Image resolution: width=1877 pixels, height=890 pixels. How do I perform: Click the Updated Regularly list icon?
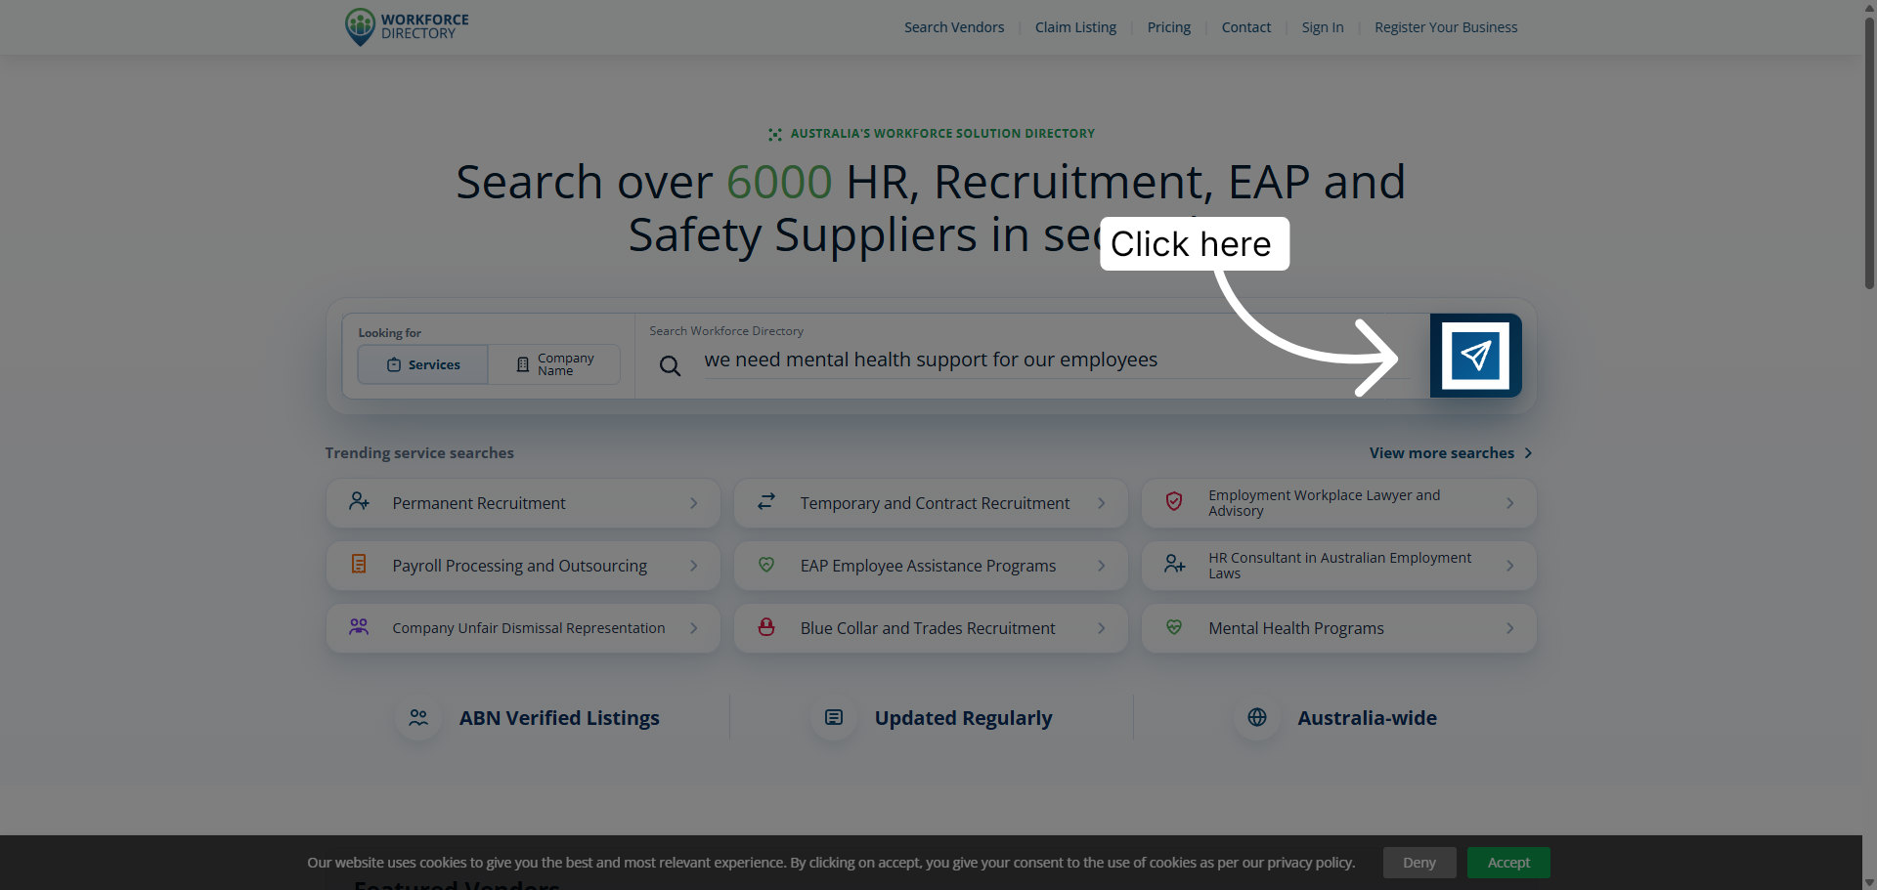point(834,717)
